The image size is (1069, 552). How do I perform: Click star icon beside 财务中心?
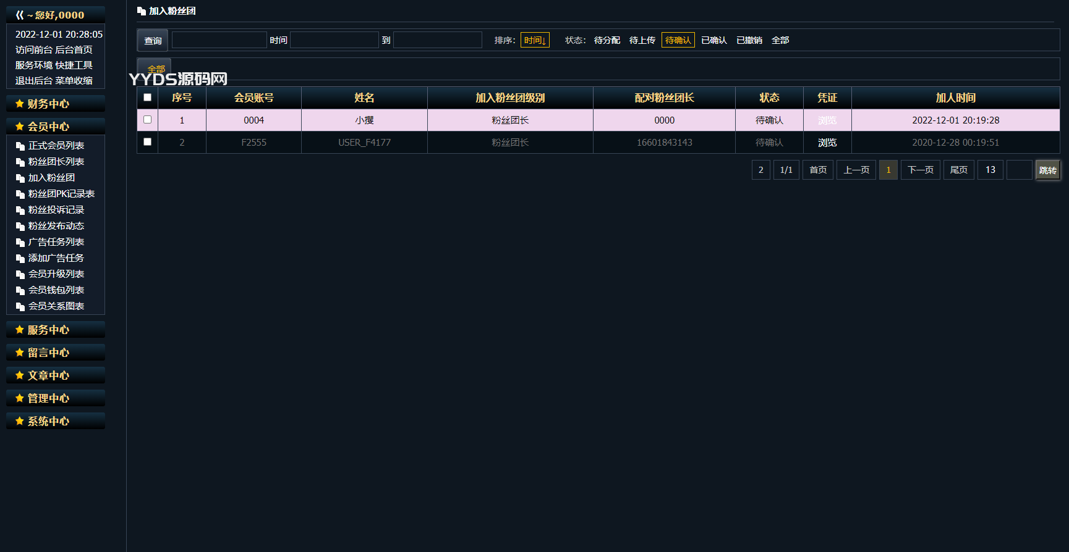[x=20, y=104]
